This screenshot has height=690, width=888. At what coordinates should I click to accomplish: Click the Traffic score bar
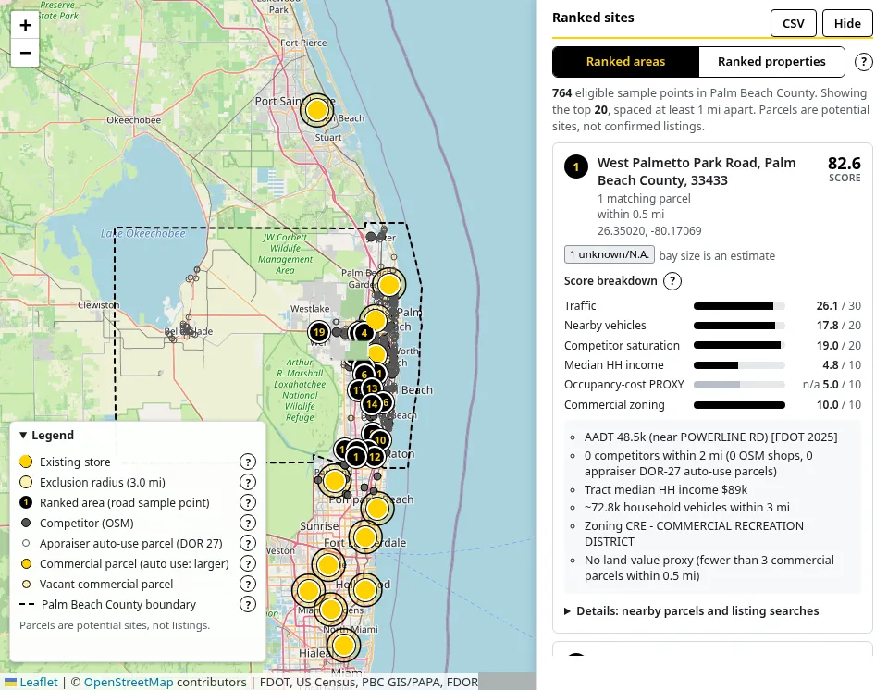coord(739,306)
